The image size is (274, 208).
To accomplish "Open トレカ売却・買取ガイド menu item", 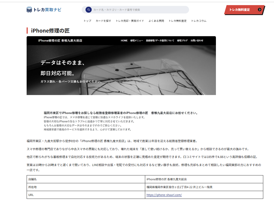I will pos(130,21).
